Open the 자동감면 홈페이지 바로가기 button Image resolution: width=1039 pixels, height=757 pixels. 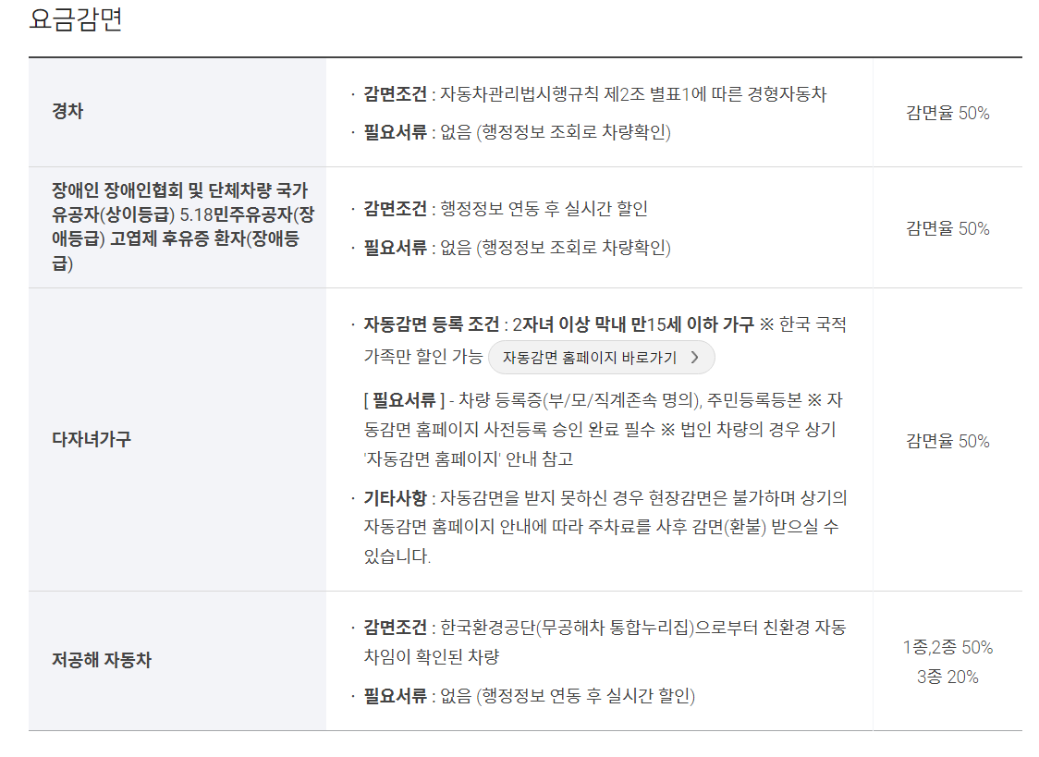[599, 357]
